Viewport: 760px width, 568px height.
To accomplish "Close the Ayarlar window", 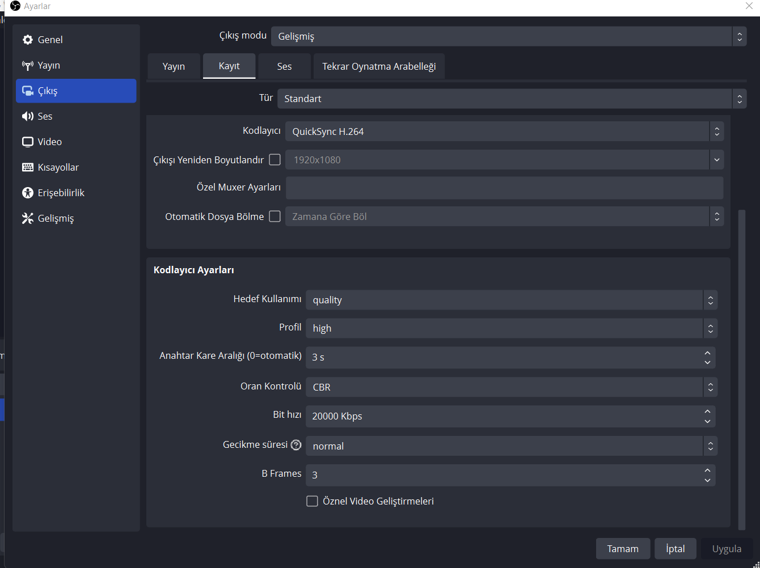I will coord(749,6).
